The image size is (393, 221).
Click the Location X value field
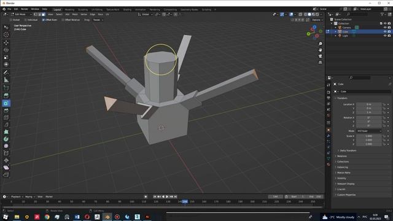(368, 104)
